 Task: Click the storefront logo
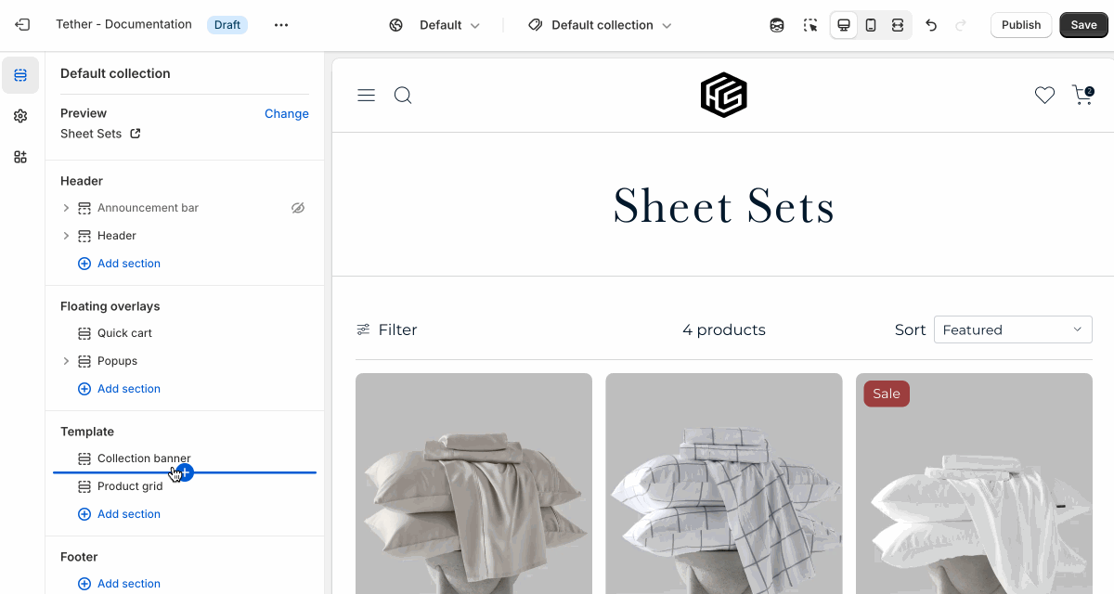pyautogui.click(x=723, y=95)
